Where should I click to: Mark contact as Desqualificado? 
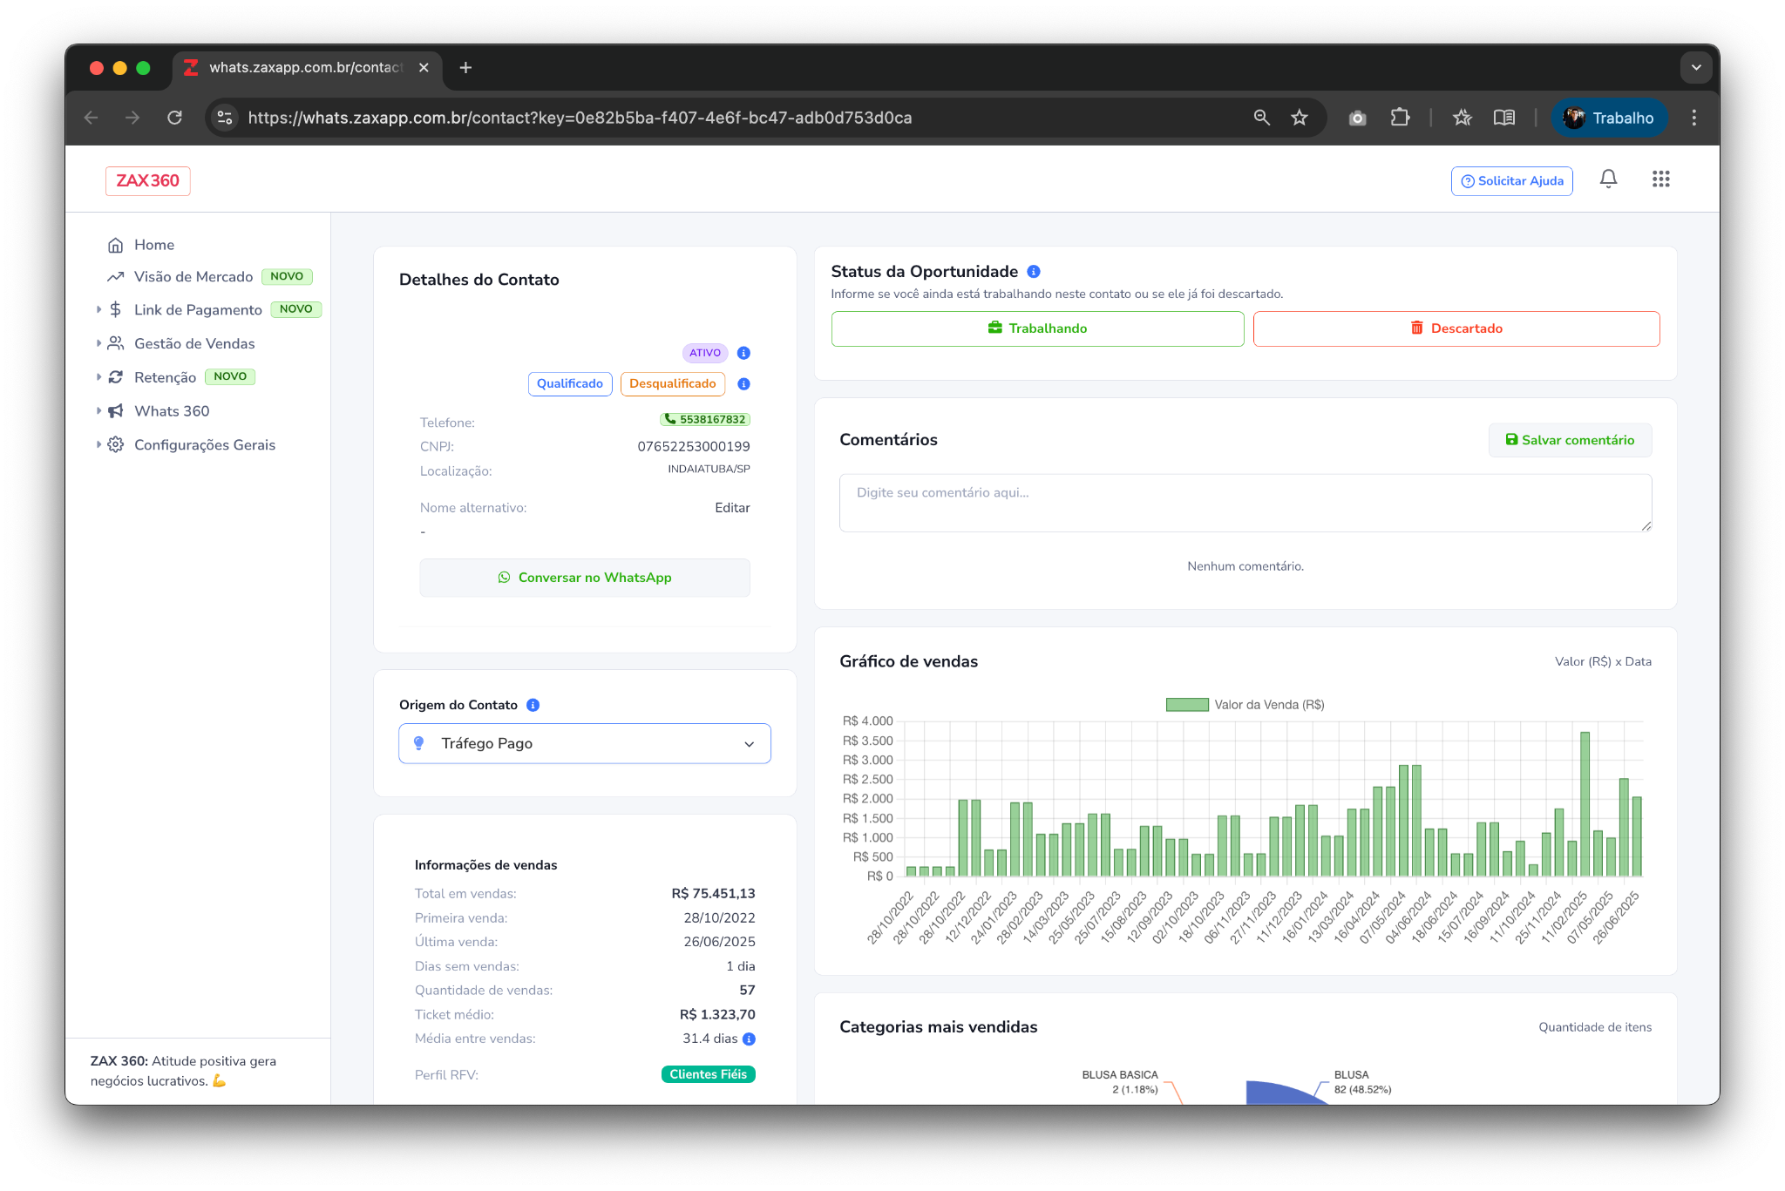[x=672, y=384]
